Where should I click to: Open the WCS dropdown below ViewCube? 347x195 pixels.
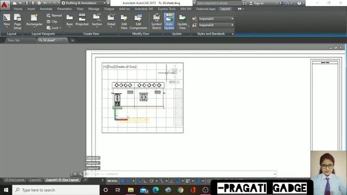pyautogui.click(x=174, y=82)
